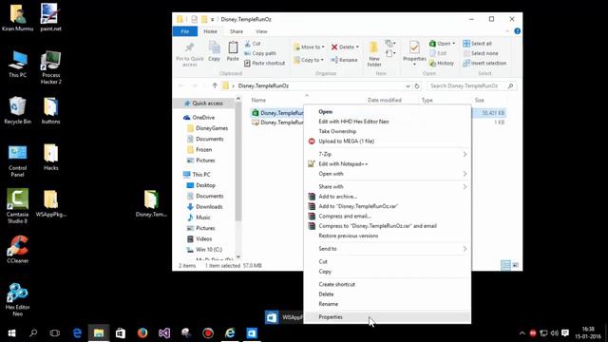The width and height of the screenshot is (608, 342).
Task: Expand the 7-Zip submenu
Action: click(x=388, y=154)
